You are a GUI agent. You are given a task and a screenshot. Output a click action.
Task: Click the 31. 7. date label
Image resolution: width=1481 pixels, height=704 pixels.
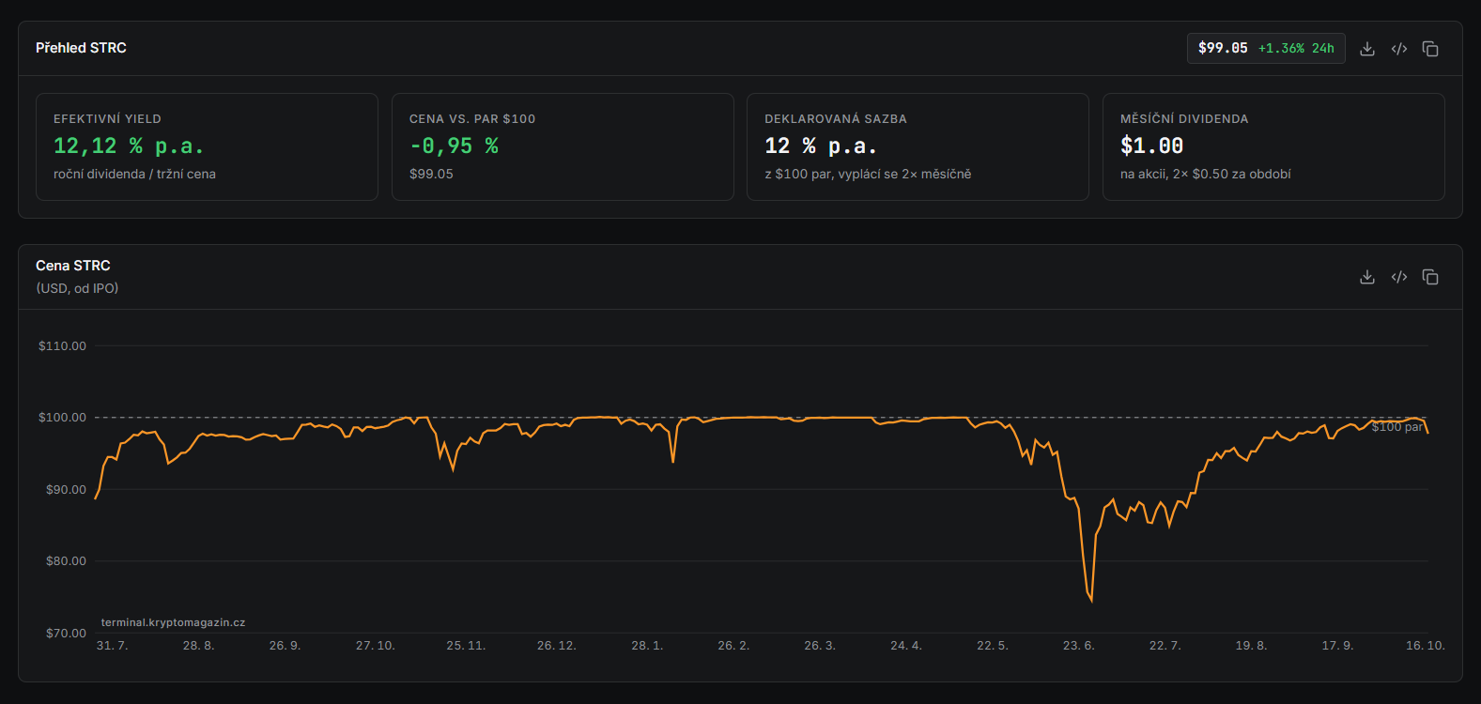[112, 646]
